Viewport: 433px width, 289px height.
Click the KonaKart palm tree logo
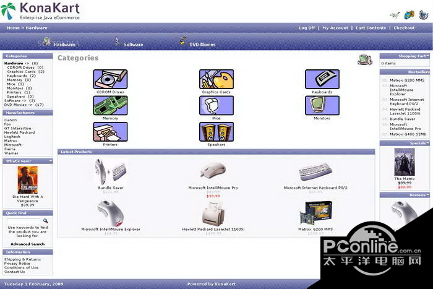[7, 11]
